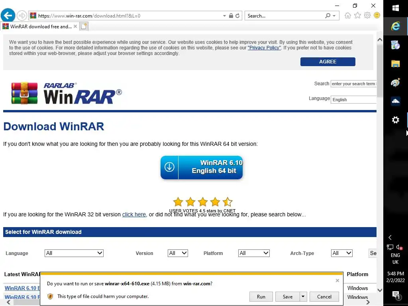Image resolution: width=408 pixels, height=306 pixels.
Task: Click the round download arrow icon on blue button
Action: (169, 167)
